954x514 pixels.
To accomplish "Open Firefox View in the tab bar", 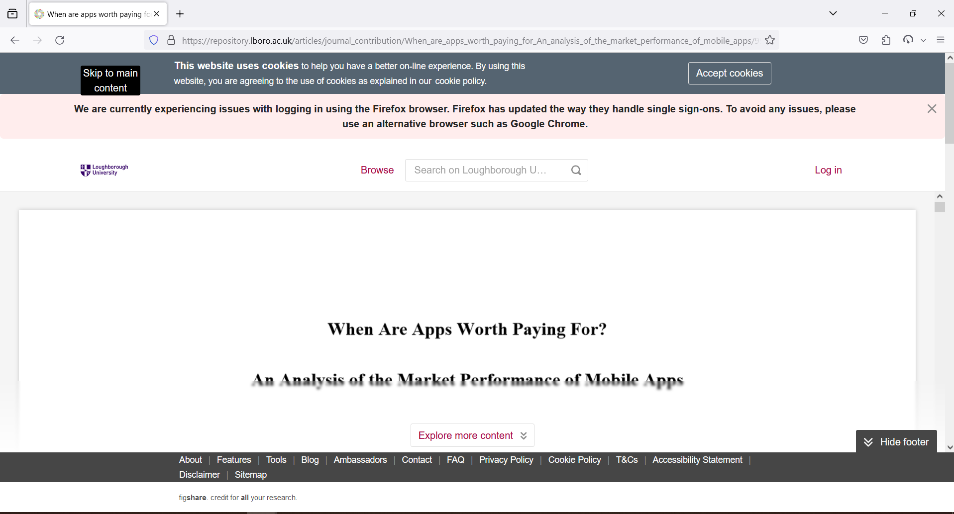I will (12, 13).
